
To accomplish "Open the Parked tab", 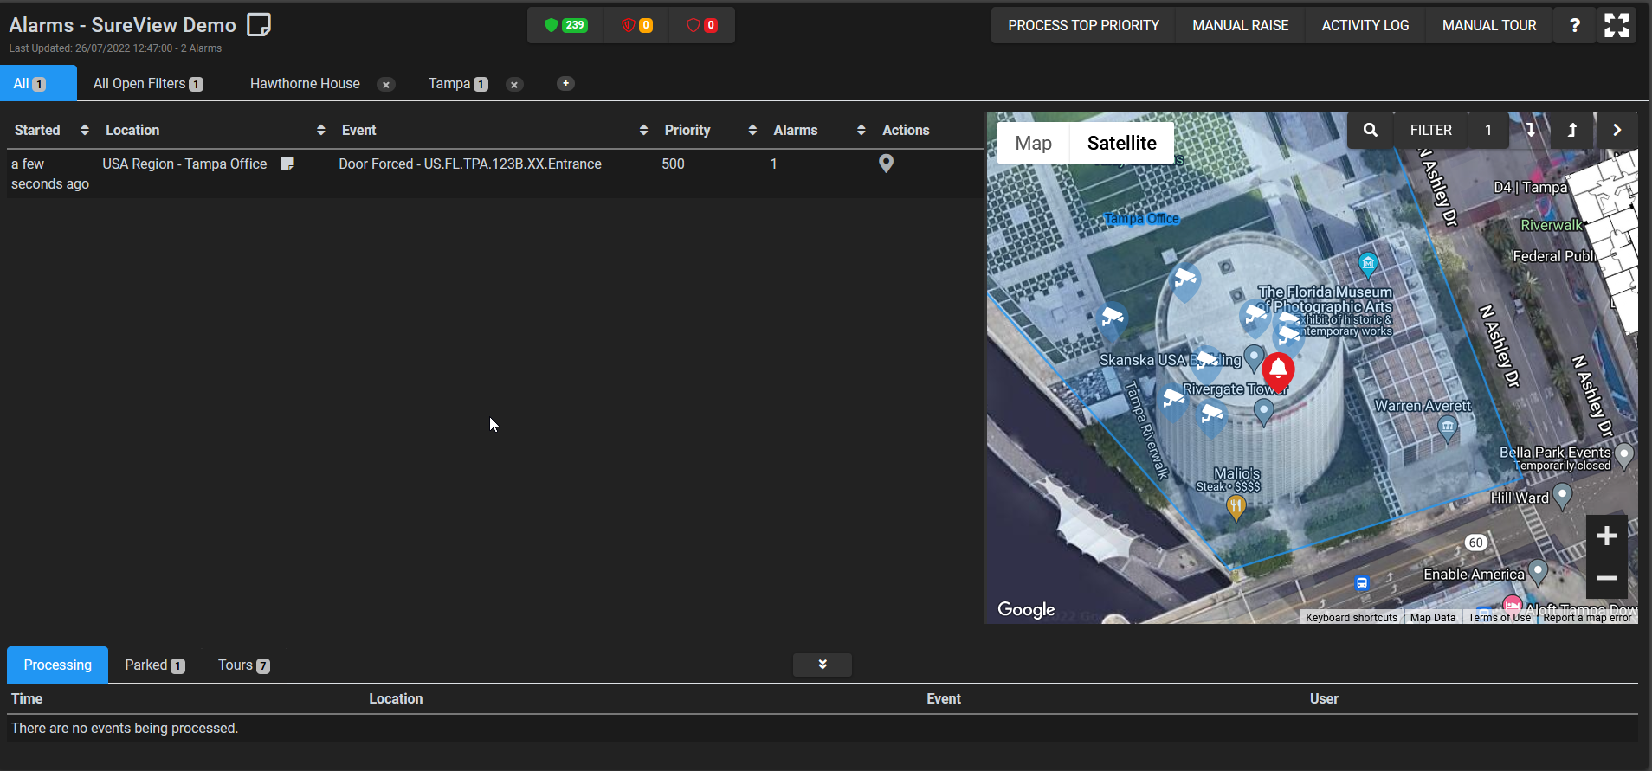I will (155, 665).
